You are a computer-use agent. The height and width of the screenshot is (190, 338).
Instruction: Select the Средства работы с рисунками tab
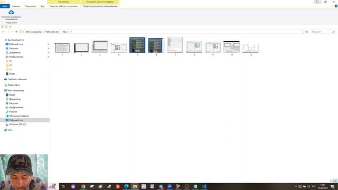64,6
